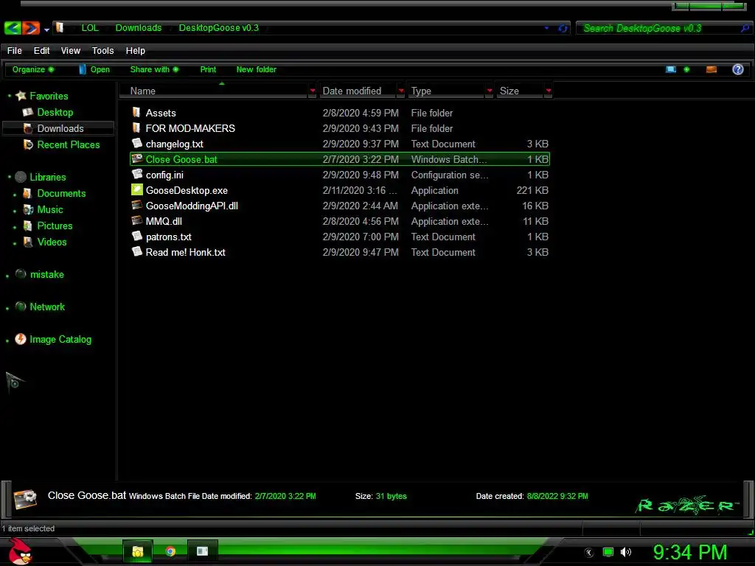Viewport: 755px width, 566px height.
Task: Click the magnifier icon in search box
Action: 745,29
